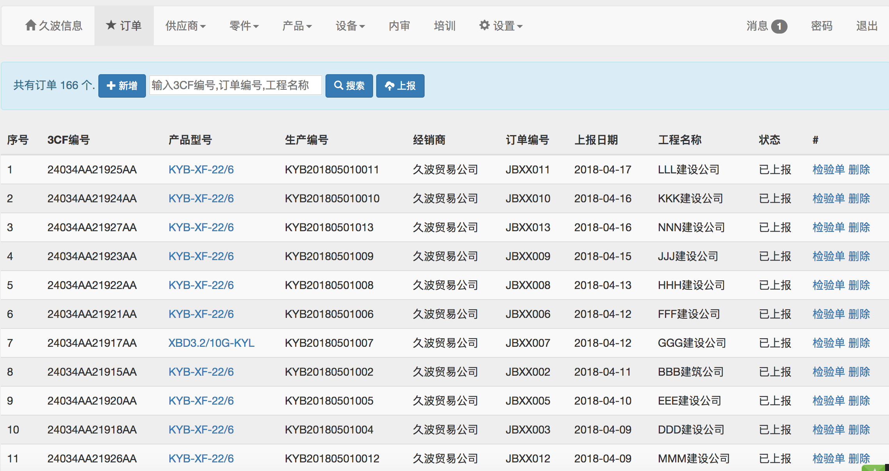Image resolution: width=889 pixels, height=471 pixels.
Task: Expand the 零件 dropdown menu
Action: pos(244,26)
